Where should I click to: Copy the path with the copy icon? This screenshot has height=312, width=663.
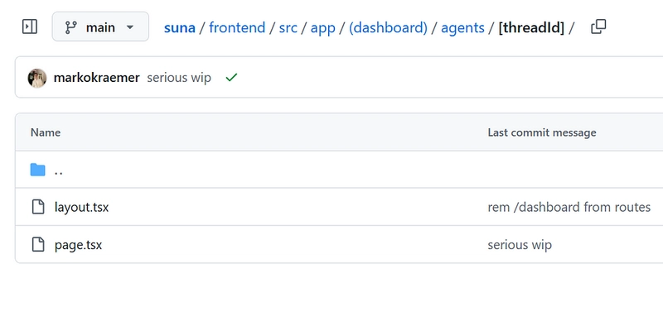click(598, 26)
